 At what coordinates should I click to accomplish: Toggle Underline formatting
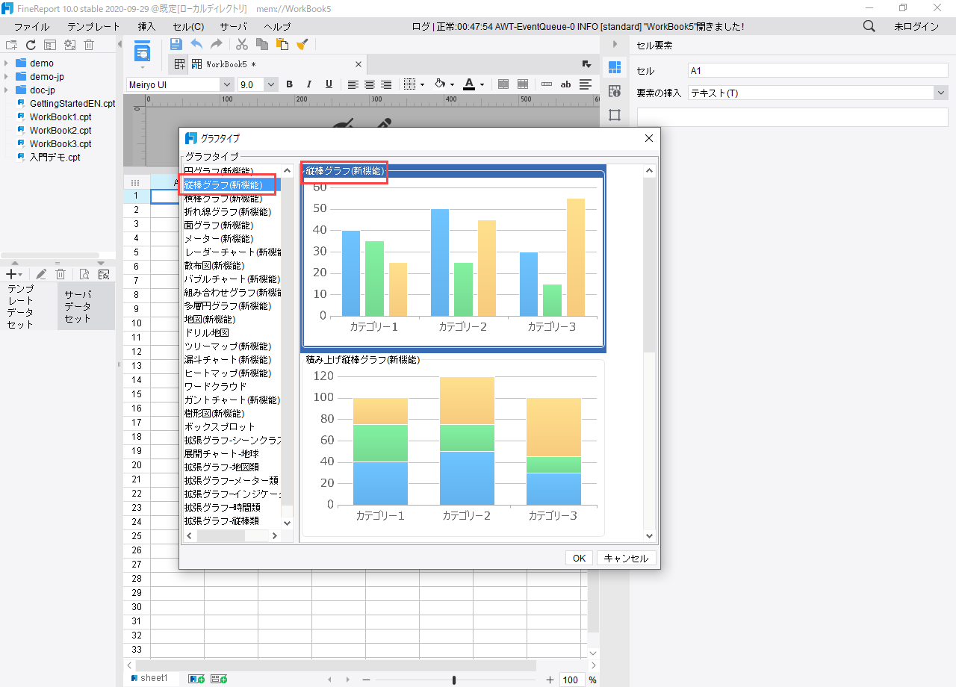329,84
